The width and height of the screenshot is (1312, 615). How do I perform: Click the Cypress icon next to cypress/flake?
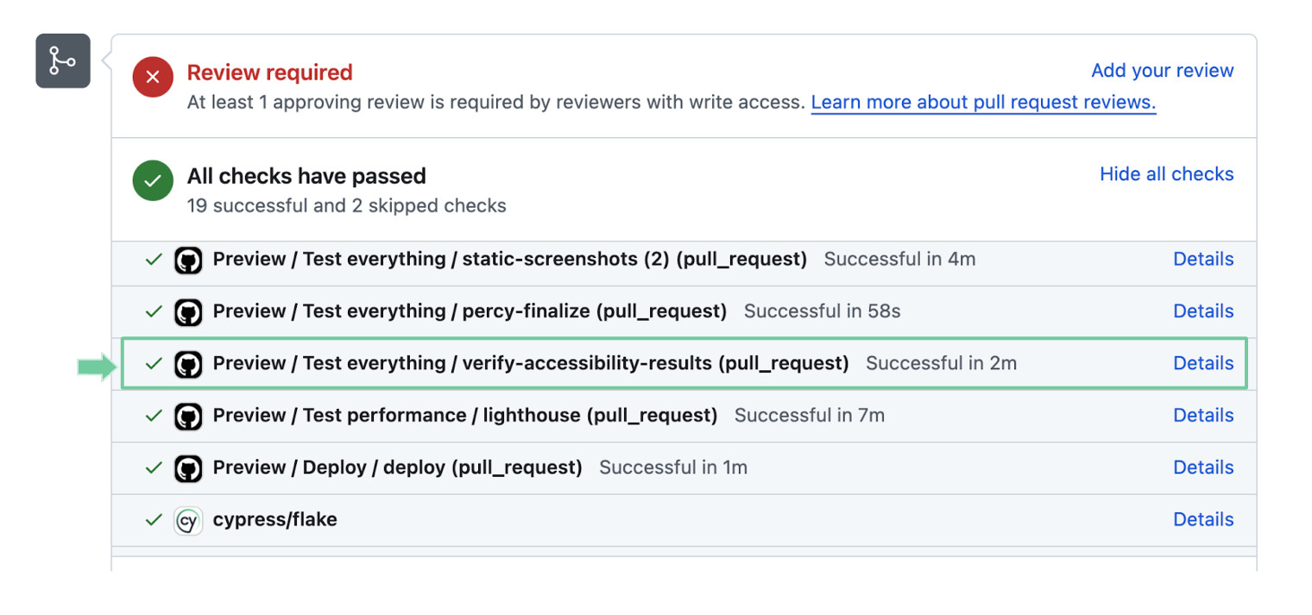point(187,520)
